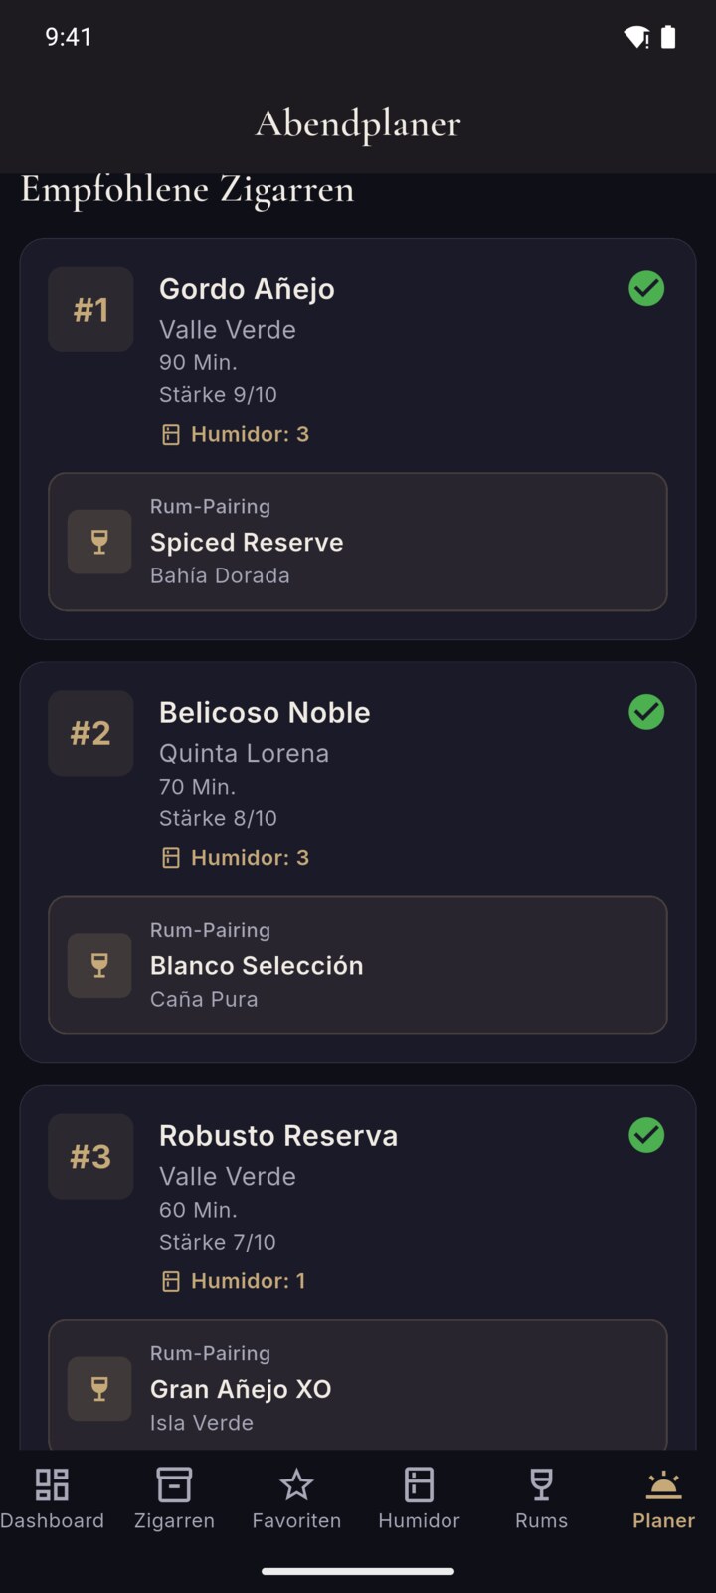Screen dimensions: 716x1593
Task: Tap the Humidor: 3 icon under Belicoso Noble
Action: [171, 858]
